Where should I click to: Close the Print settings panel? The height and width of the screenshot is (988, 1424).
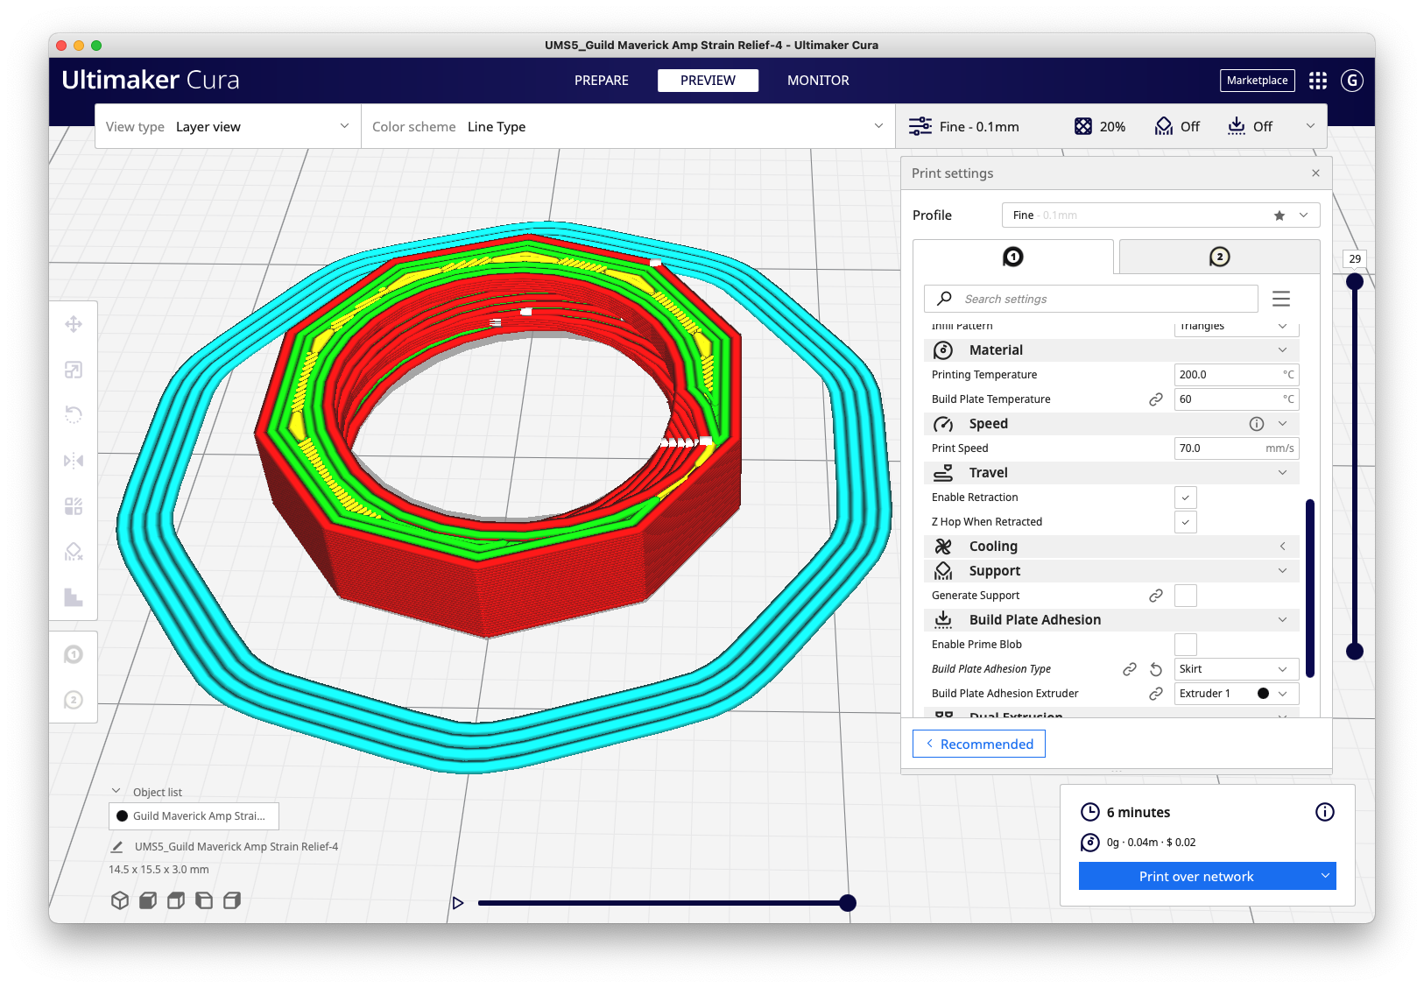[1315, 173]
